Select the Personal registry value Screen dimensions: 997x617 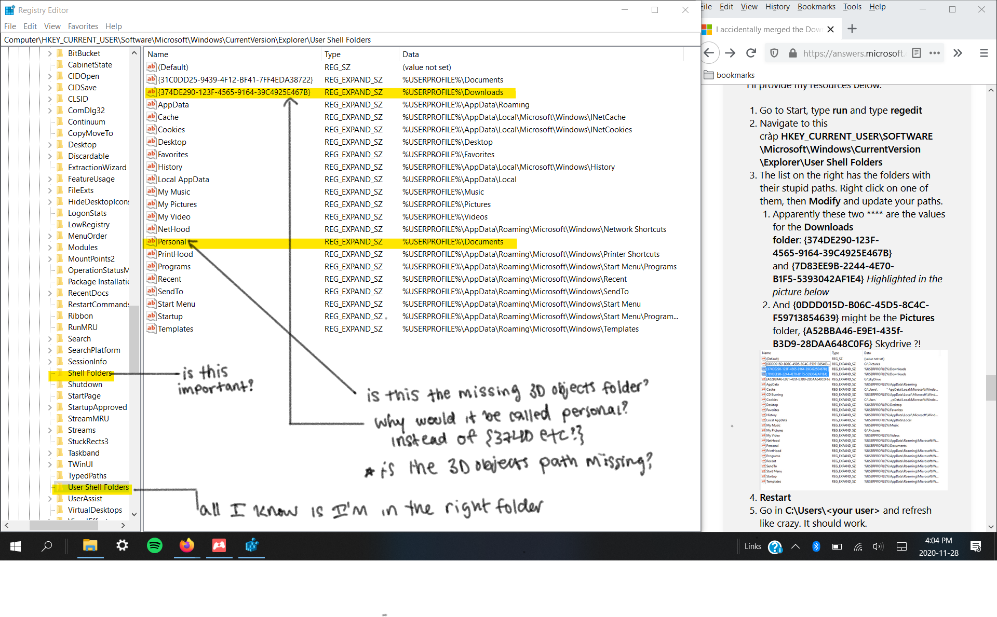pyautogui.click(x=172, y=242)
